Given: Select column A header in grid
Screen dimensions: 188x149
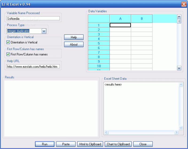Looking at the screenshot, I should coord(120,19).
